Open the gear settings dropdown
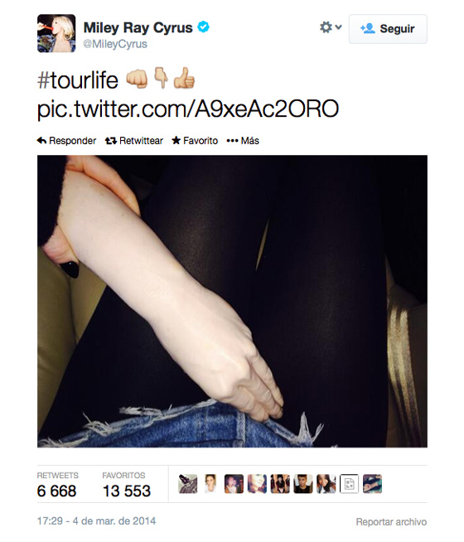464x542 pixels. 331,27
